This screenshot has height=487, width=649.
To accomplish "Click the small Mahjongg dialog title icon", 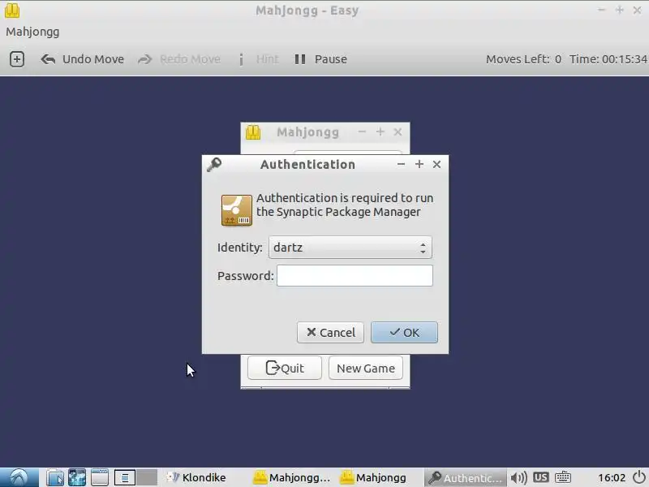I will (253, 132).
